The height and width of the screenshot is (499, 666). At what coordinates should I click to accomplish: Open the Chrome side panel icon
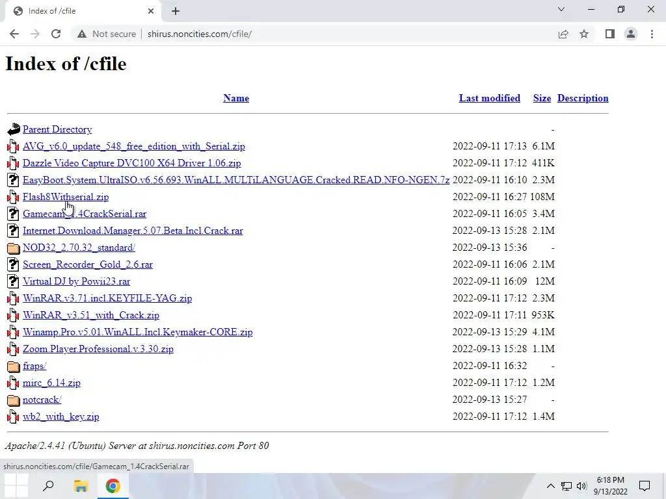click(610, 34)
